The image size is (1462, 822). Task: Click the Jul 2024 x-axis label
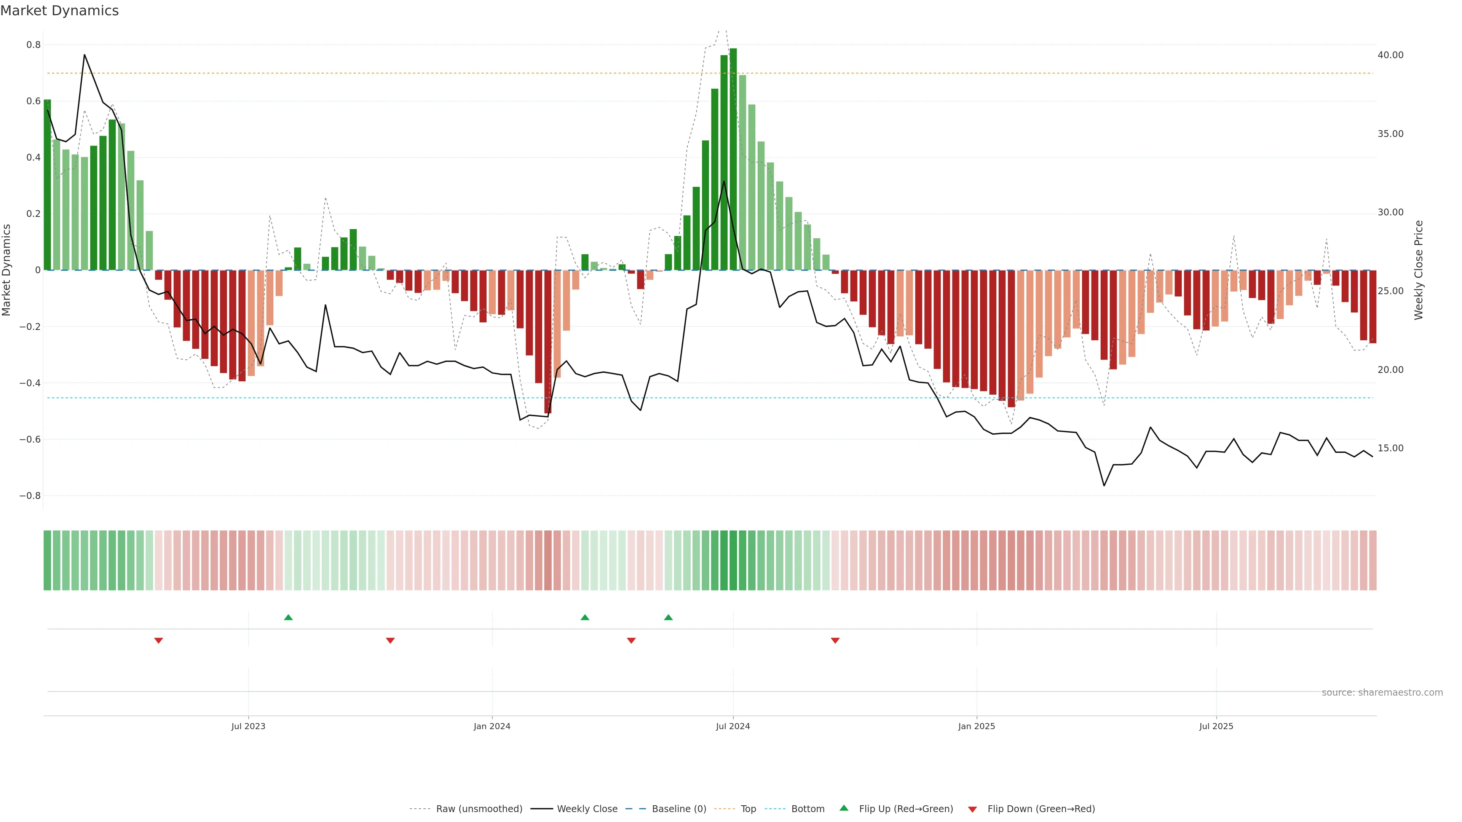coord(733,726)
